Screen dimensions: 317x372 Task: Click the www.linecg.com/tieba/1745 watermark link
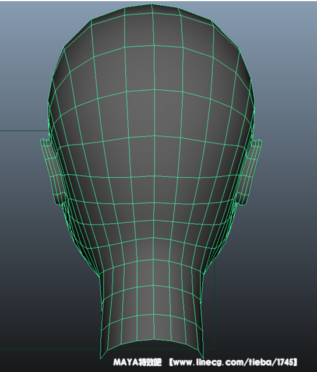[233, 363]
